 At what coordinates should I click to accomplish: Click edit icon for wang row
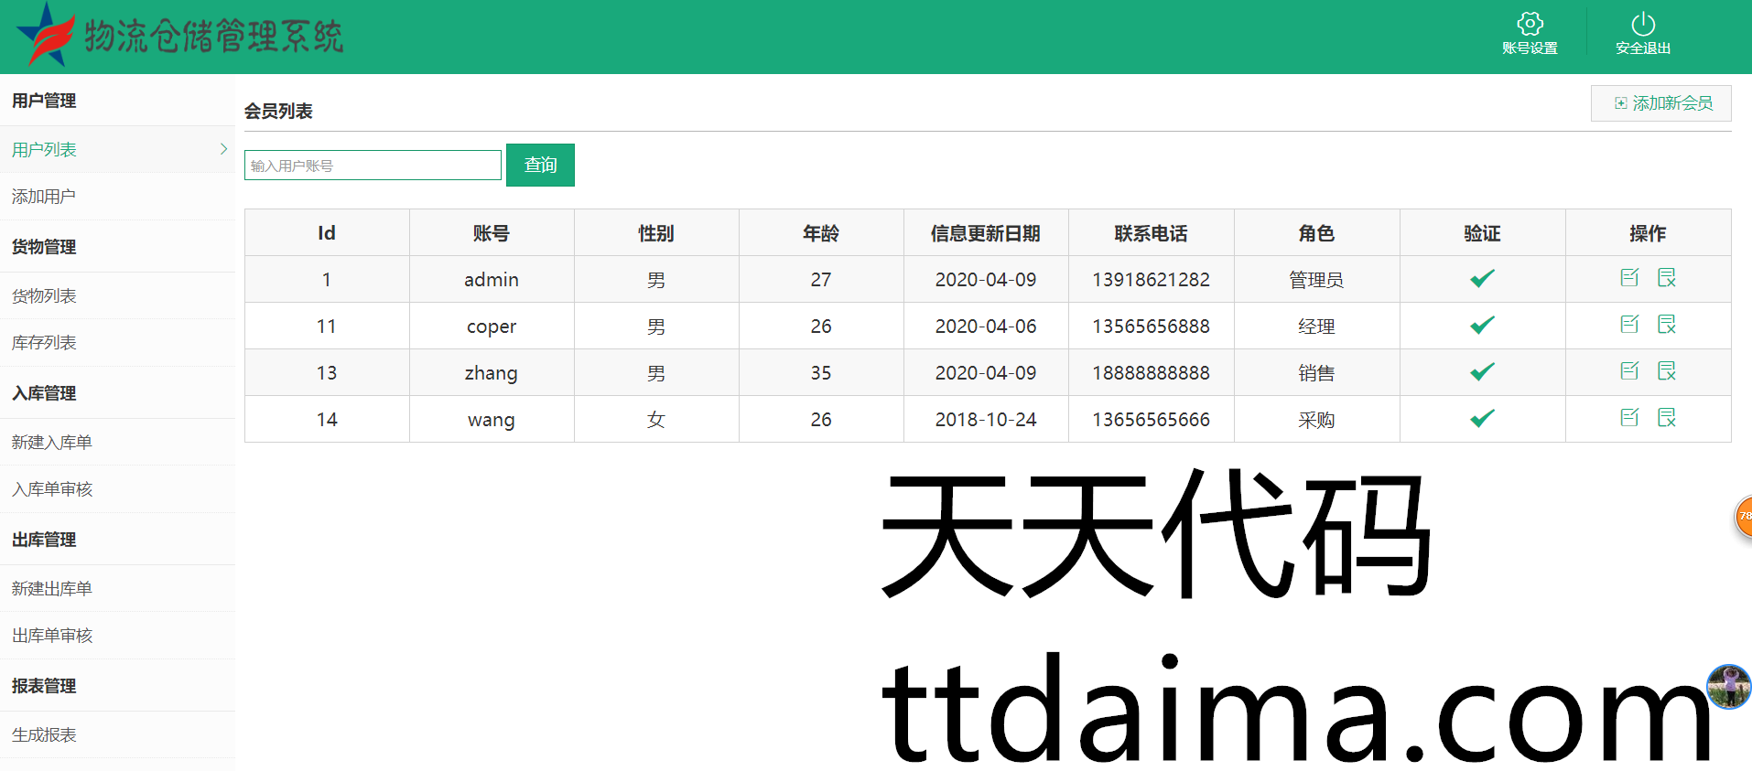[1628, 418]
